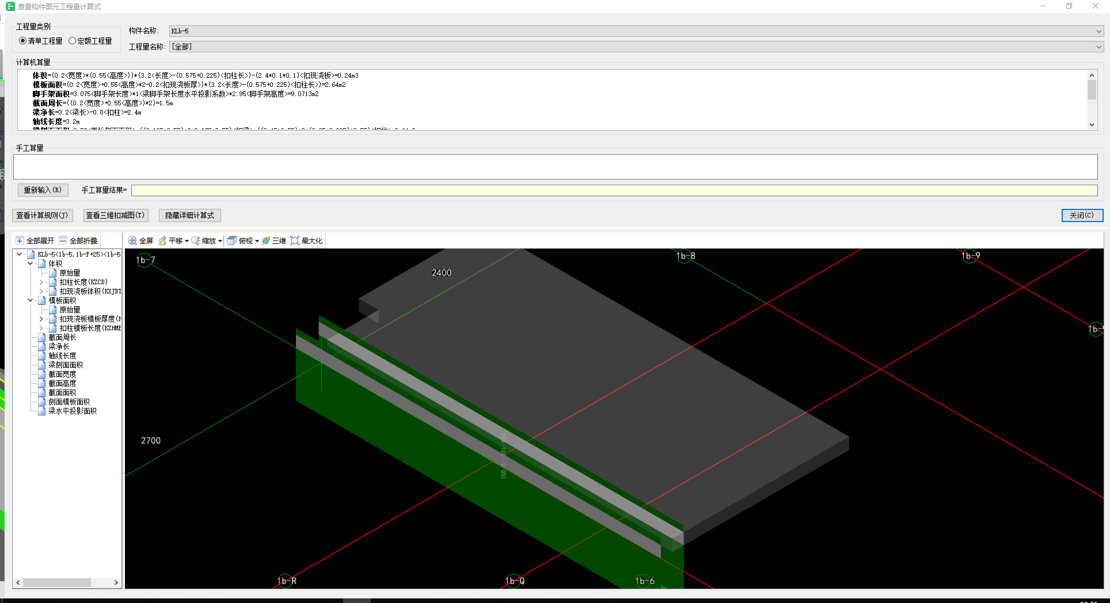The image size is (1110, 603).
Task: Activate the 平移 pan hand tool
Action: (x=162, y=241)
